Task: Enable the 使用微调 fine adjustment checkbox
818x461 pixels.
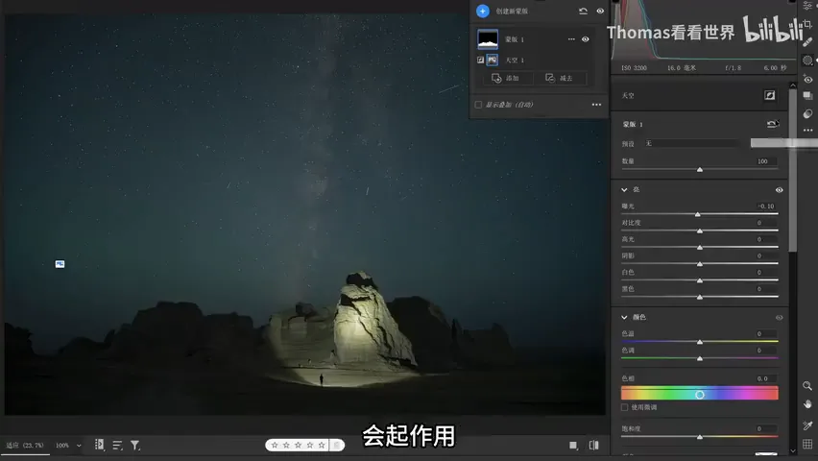Action: [x=624, y=407]
